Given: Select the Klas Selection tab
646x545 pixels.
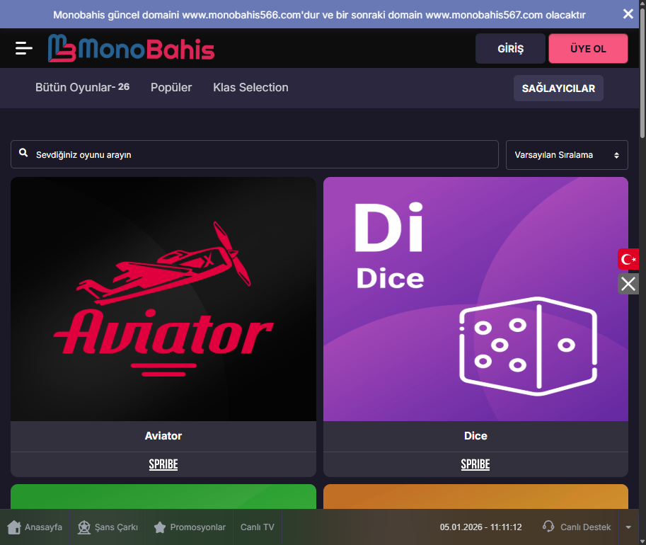Looking at the screenshot, I should pos(250,87).
